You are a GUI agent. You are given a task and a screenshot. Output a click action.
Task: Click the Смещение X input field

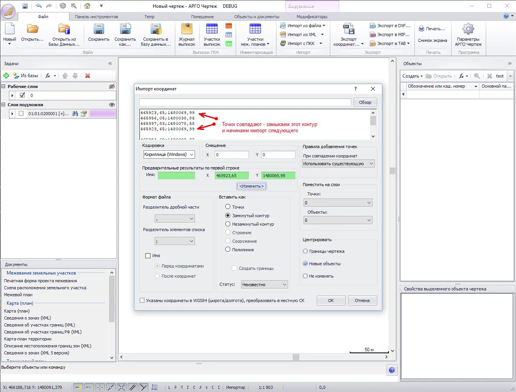pos(232,155)
